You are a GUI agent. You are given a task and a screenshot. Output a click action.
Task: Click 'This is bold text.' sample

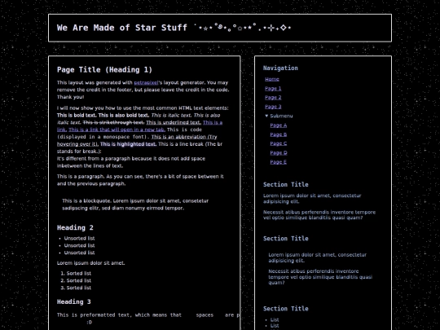(77, 115)
